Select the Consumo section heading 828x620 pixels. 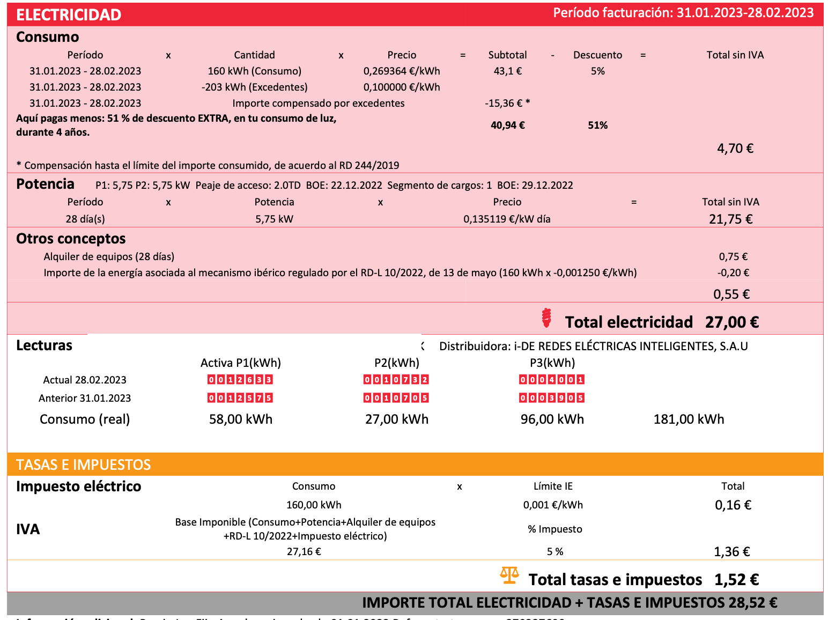(48, 37)
